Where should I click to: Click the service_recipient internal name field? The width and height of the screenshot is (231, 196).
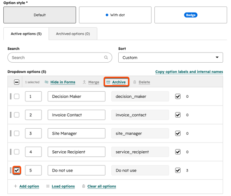pyautogui.click(x=140, y=152)
